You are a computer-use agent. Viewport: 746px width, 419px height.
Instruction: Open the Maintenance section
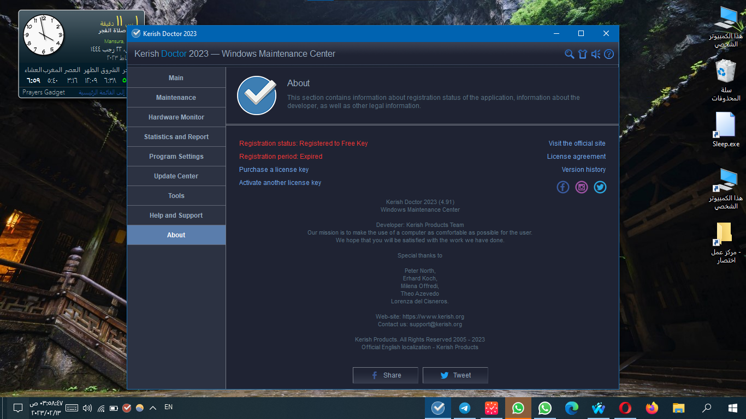(176, 98)
